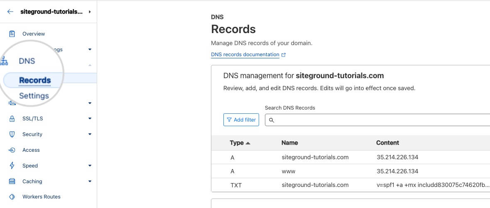Image resolution: width=490 pixels, height=208 pixels.
Task: Select the www record name
Action: (x=289, y=171)
